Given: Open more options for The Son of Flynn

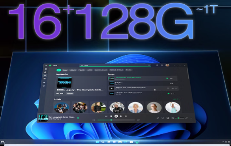Looking at the screenshot, I should pyautogui.click(x=176, y=89).
